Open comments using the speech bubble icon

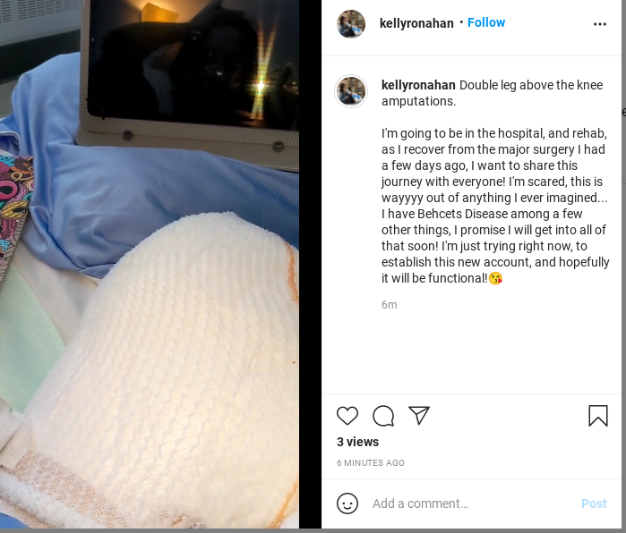383,416
